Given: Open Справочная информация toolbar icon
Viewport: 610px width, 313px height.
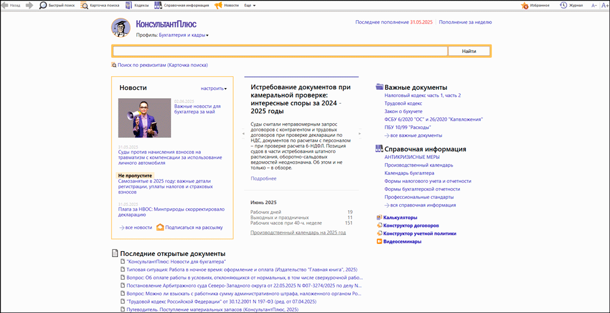Looking at the screenshot, I should (x=158, y=5).
